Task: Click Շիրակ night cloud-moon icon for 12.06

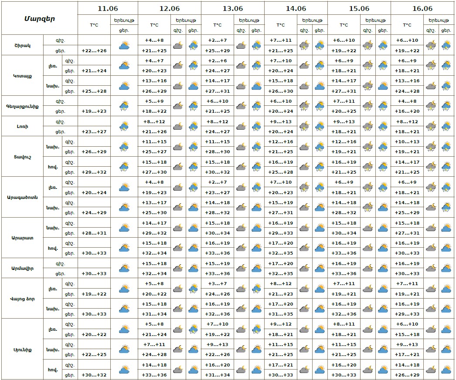Action: [x=178, y=45]
